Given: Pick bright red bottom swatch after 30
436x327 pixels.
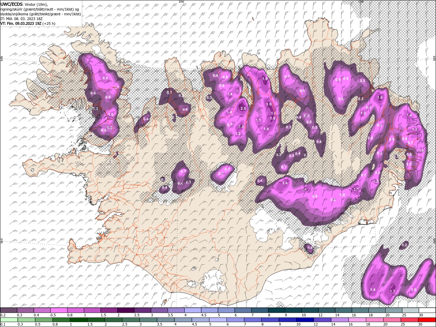Looking at the screenshot, I should tap(426, 320).
